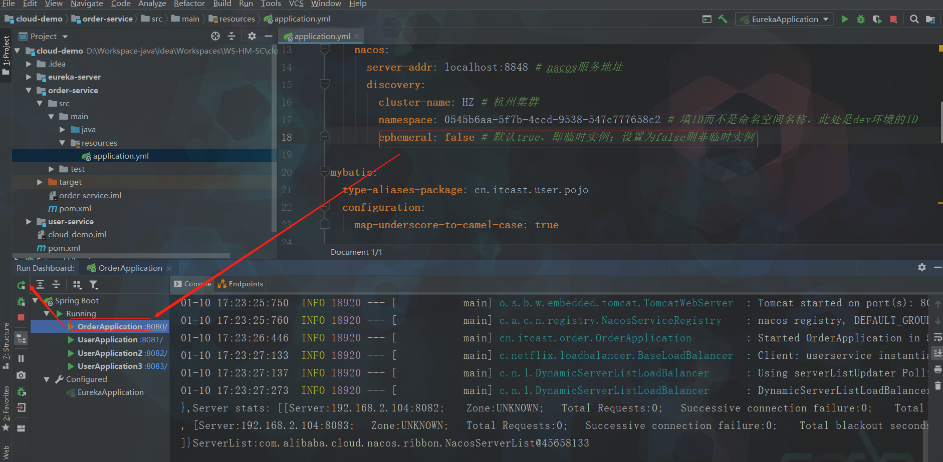Toggle the Web tool window stripe button
Viewport: 943px width, 462px height.
coord(6,452)
